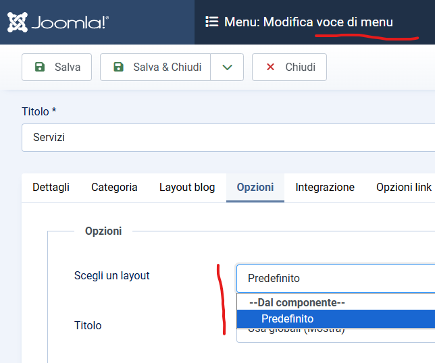Click the Menu: Modifica voce di menu heading
The image size is (435, 363).
point(308,22)
